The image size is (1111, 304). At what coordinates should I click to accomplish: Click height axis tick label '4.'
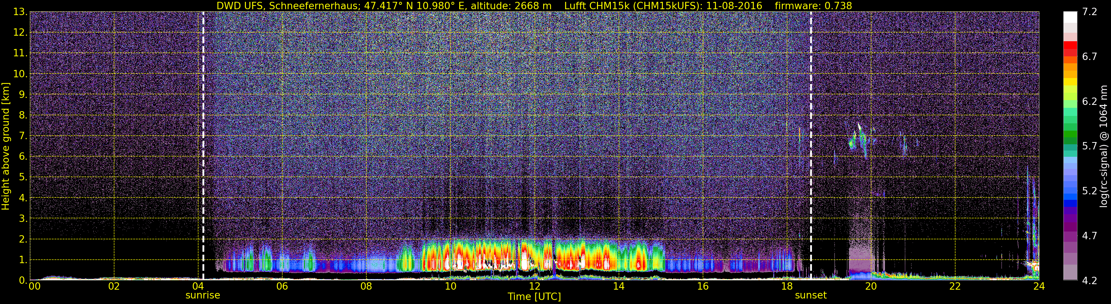click(23, 198)
